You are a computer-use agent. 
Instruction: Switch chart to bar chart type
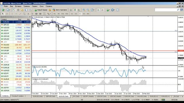[x=71, y=10]
